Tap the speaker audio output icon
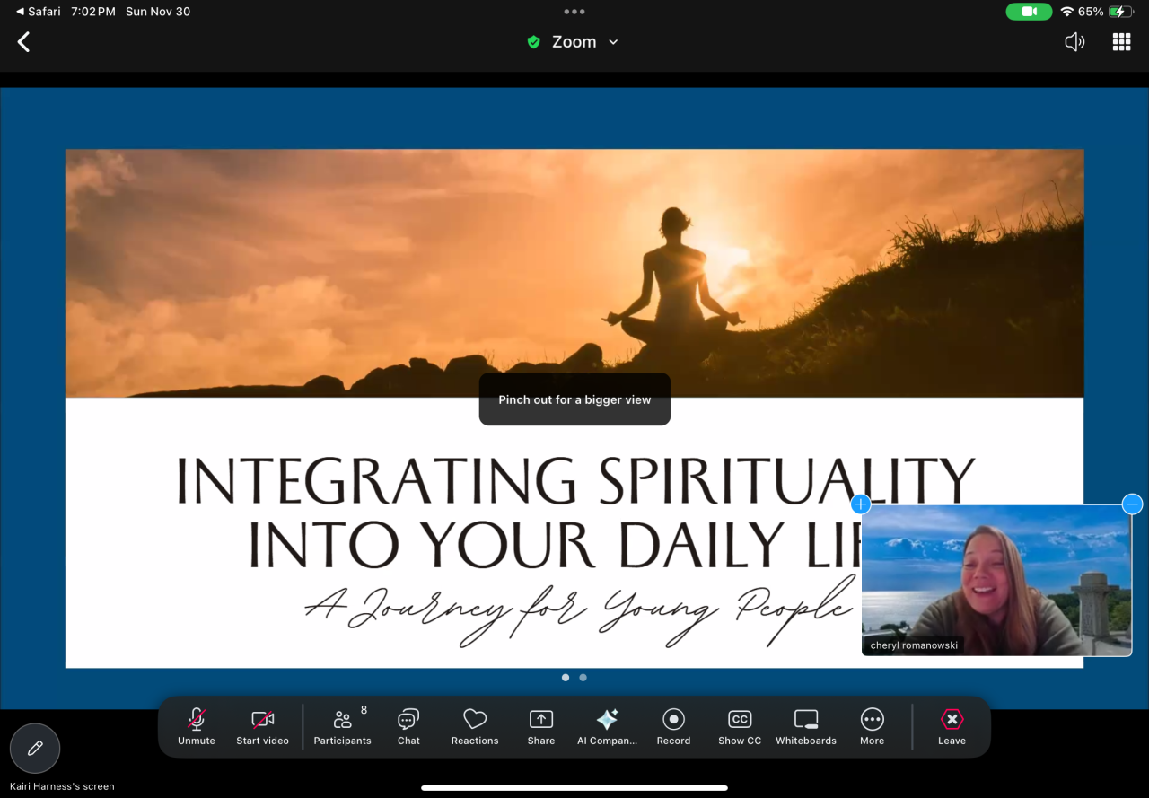This screenshot has height=798, width=1149. pos(1074,42)
